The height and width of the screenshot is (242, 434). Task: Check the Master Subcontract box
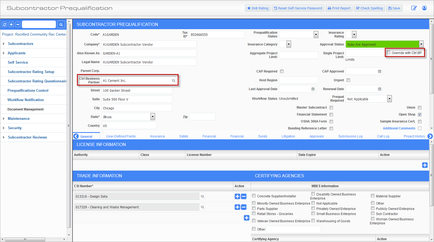point(331,107)
